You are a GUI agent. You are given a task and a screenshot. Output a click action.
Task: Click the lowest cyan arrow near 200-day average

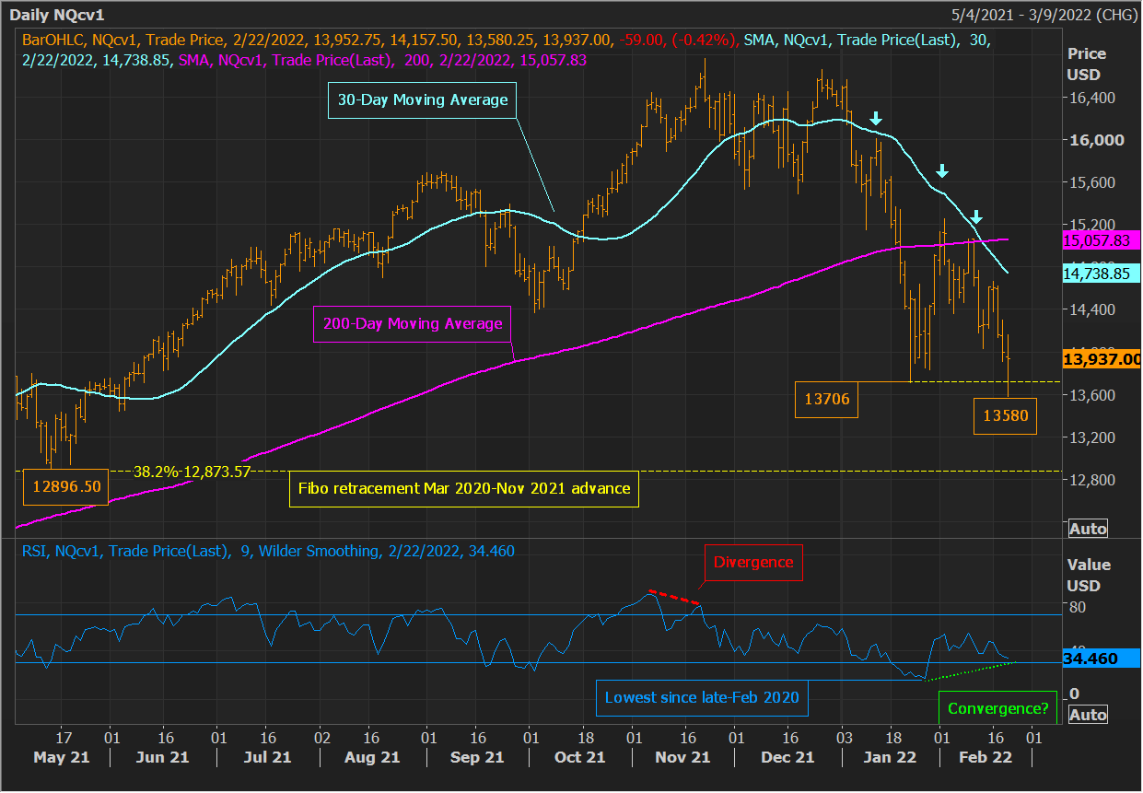pos(977,217)
